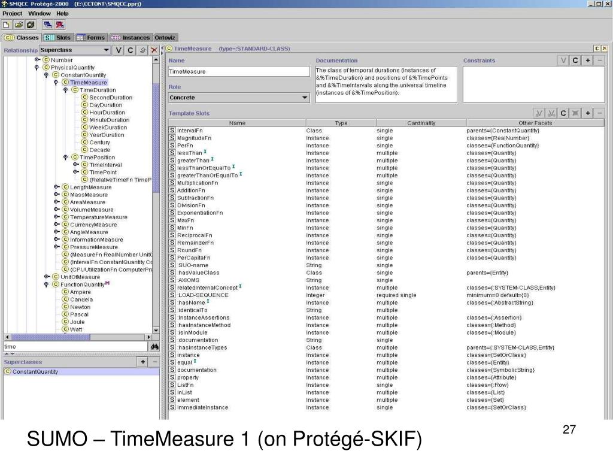Click the Cardinality column header

[x=421, y=123]
